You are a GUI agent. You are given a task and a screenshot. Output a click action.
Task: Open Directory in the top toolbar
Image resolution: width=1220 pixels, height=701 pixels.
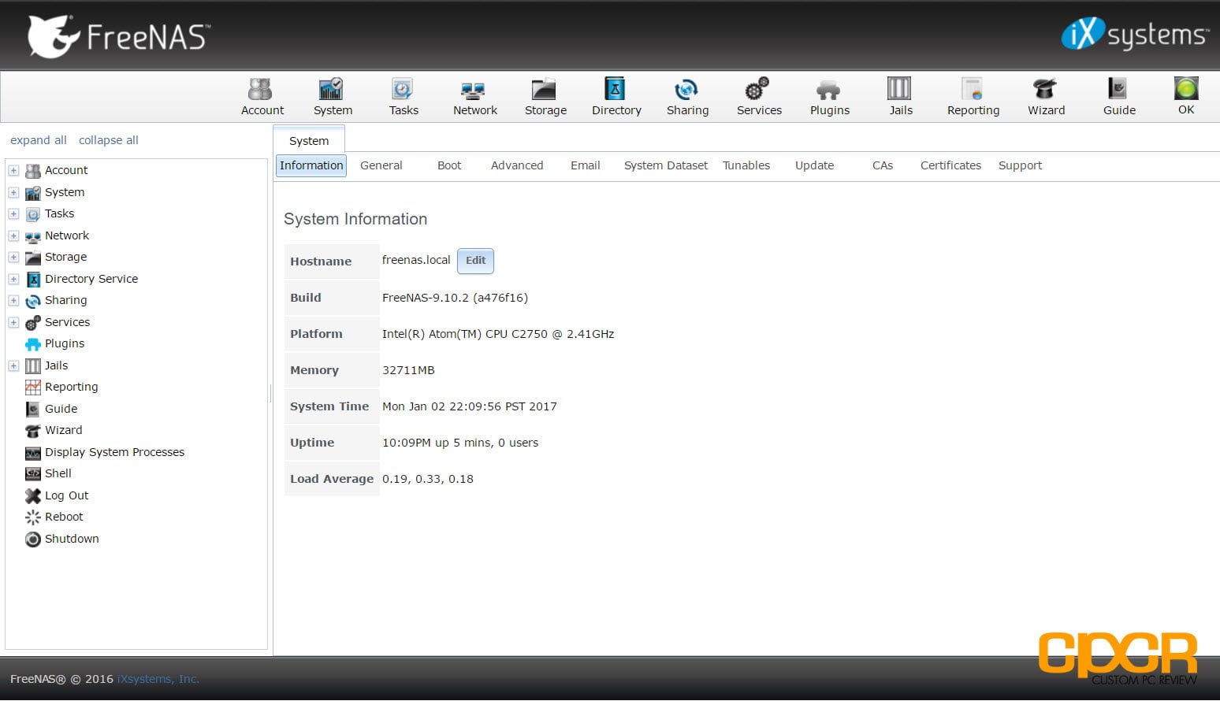coord(616,97)
